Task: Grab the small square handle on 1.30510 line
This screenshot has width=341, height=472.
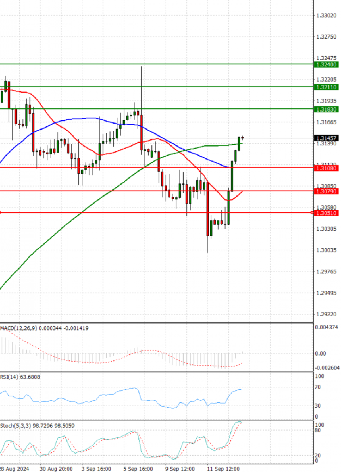Action: [312, 212]
